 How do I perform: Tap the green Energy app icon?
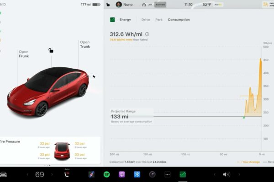[112, 20]
